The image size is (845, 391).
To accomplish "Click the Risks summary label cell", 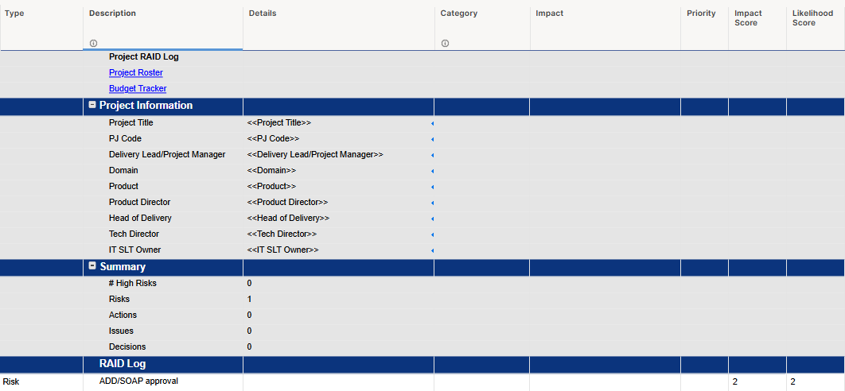I will (163, 299).
